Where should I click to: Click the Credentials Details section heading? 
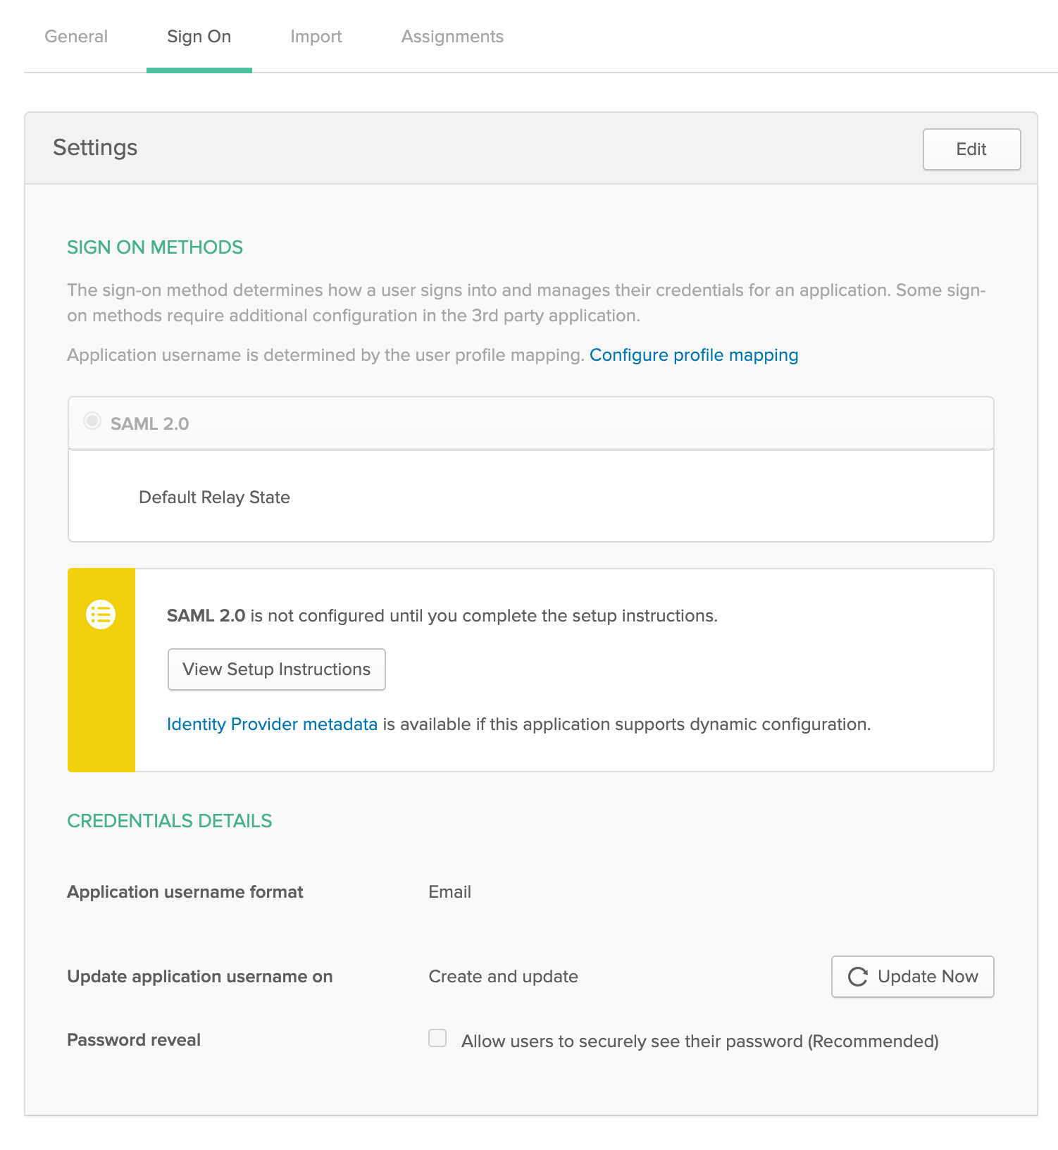170,821
